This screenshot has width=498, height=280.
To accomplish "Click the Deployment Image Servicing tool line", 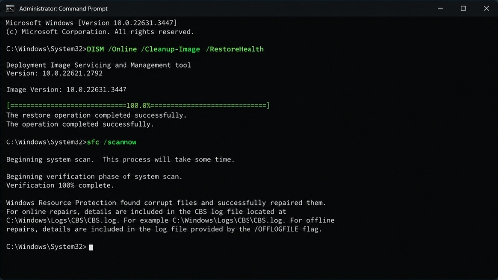I will (99, 65).
